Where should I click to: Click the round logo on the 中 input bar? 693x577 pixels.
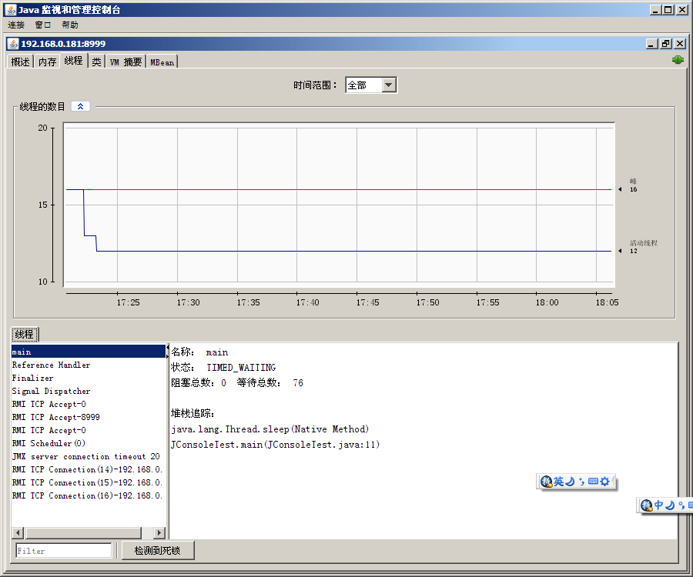tap(647, 505)
